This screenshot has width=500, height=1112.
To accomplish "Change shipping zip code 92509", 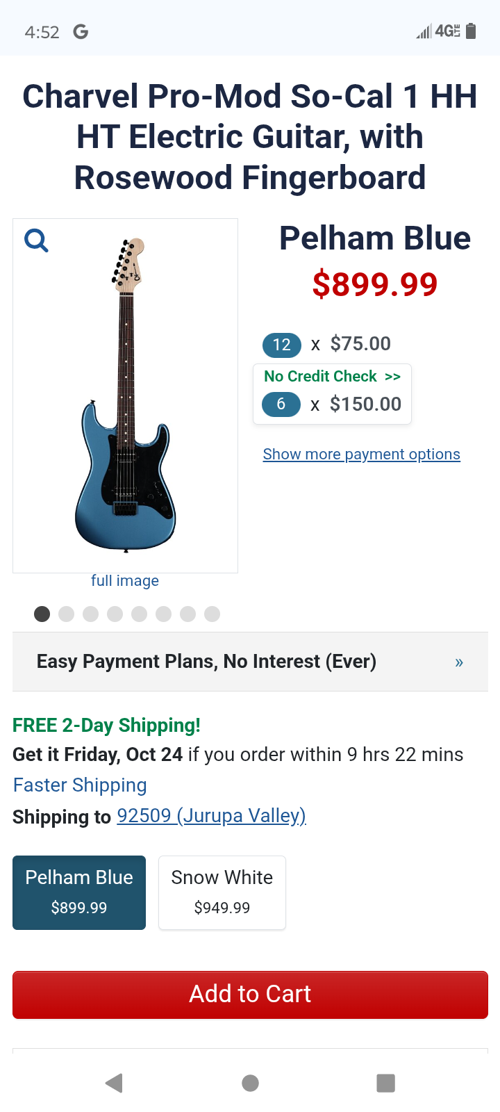I will pos(211,816).
